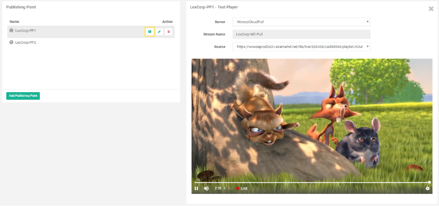The height and width of the screenshot is (206, 439).
Task: Click the Name column header
Action: click(x=14, y=22)
